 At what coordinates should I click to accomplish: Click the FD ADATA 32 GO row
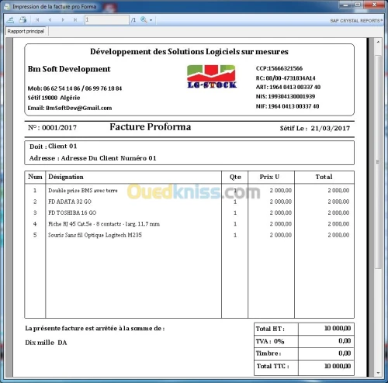coord(189,202)
